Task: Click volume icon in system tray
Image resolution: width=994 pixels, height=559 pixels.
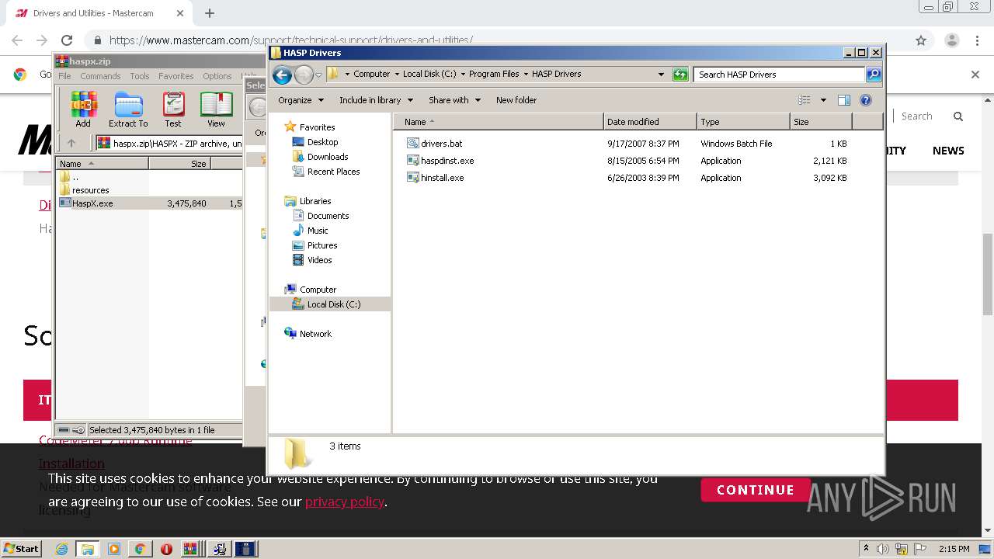Action: 883,549
